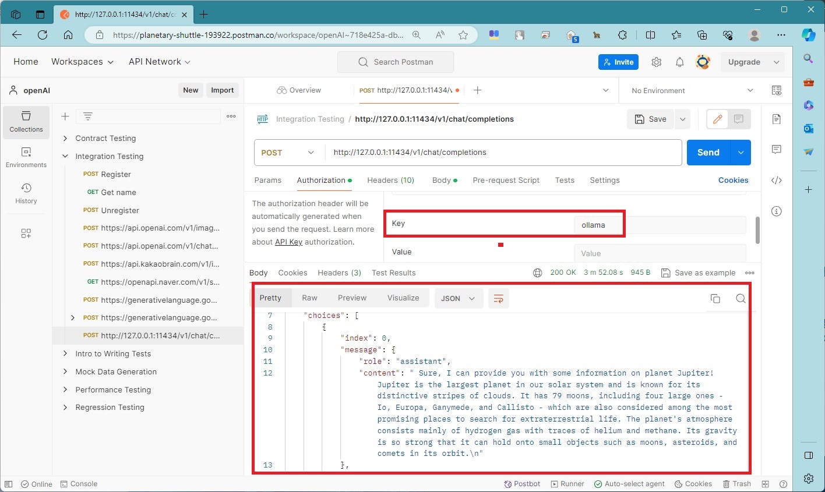The height and width of the screenshot is (492, 825).
Task: Click the New button
Action: (191, 90)
